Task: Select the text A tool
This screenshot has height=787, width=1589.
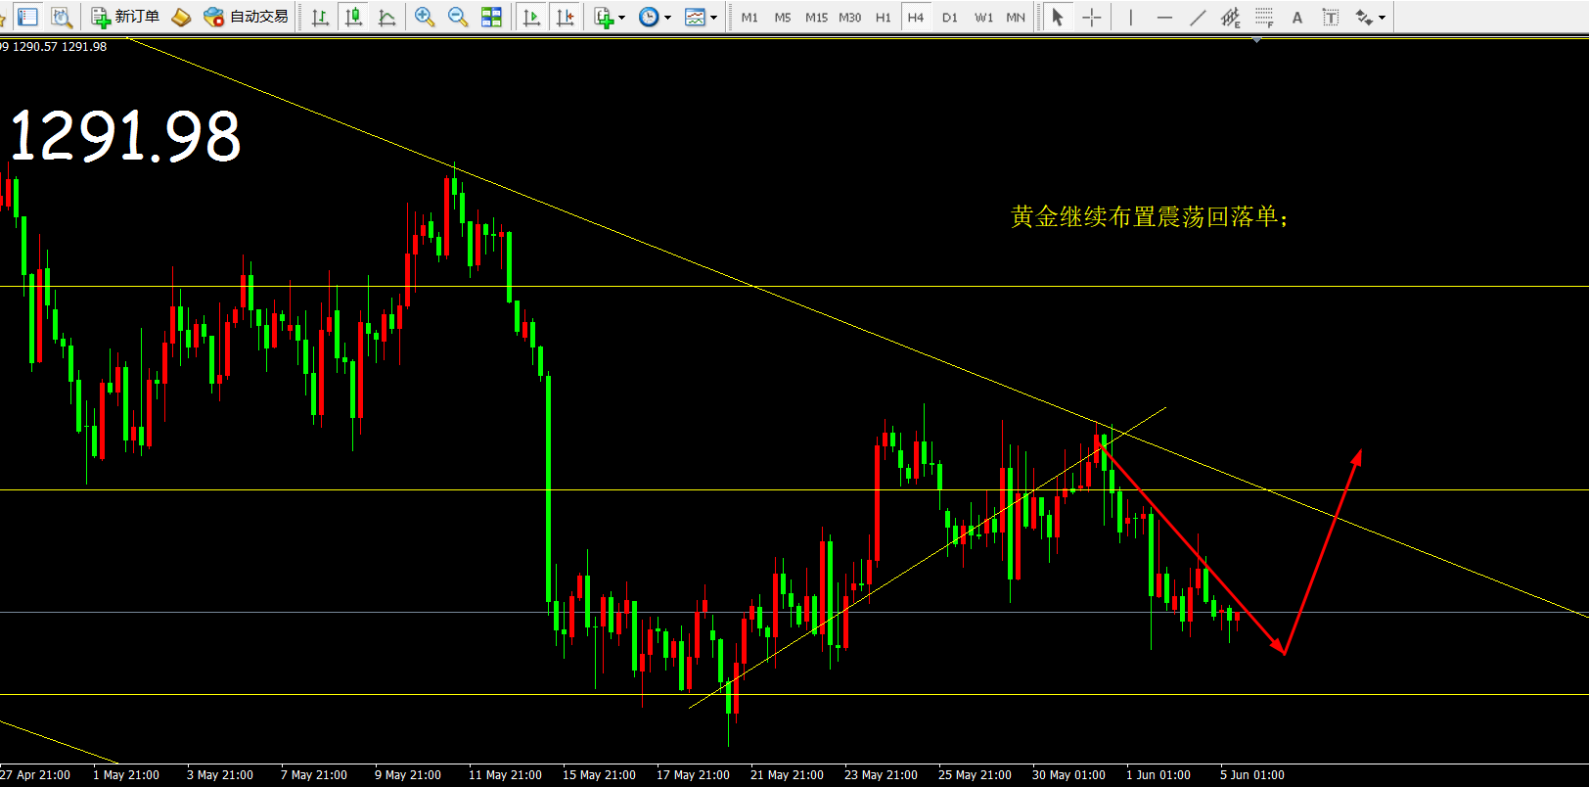Action: pyautogui.click(x=1297, y=17)
